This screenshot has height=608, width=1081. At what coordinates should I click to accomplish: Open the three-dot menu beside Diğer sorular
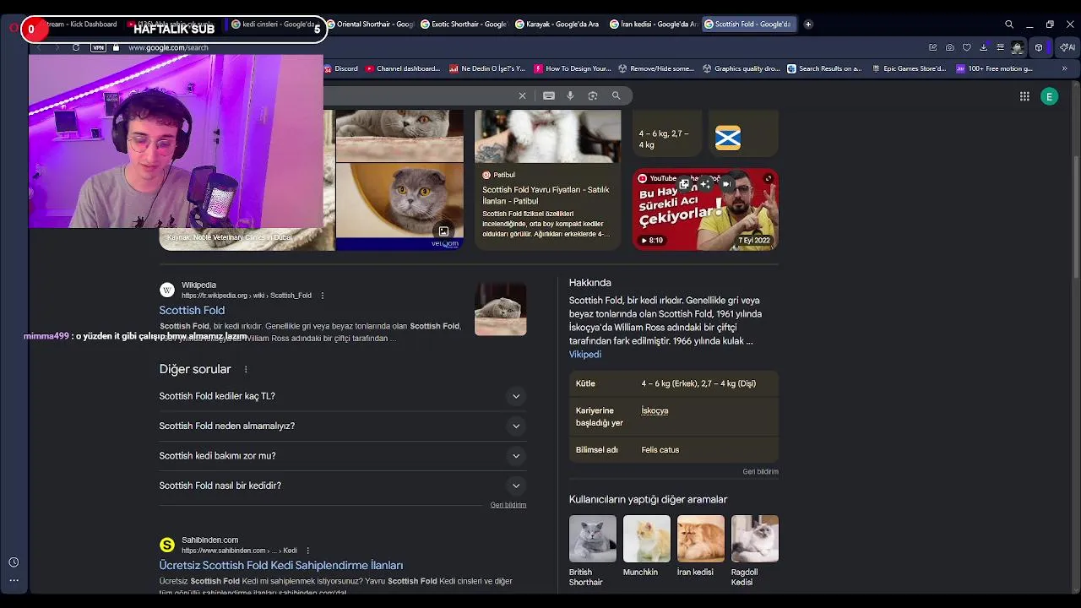(246, 369)
